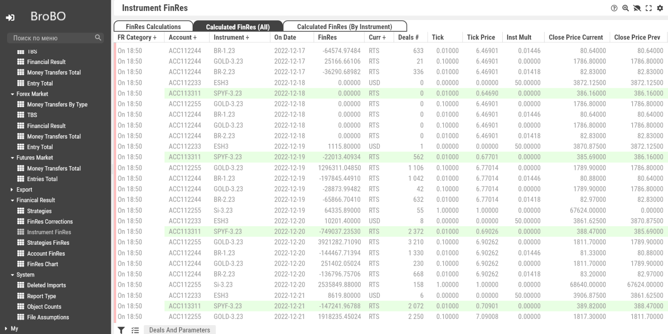
Task: Switch to the FinRes Calculations tab
Action: [153, 27]
